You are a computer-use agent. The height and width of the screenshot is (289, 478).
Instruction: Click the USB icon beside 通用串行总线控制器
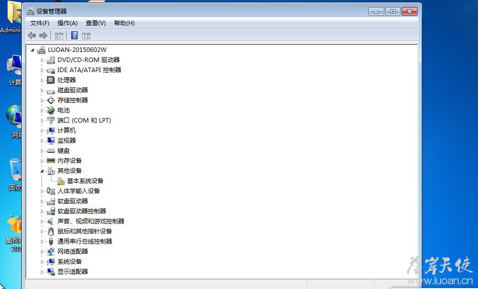point(51,242)
